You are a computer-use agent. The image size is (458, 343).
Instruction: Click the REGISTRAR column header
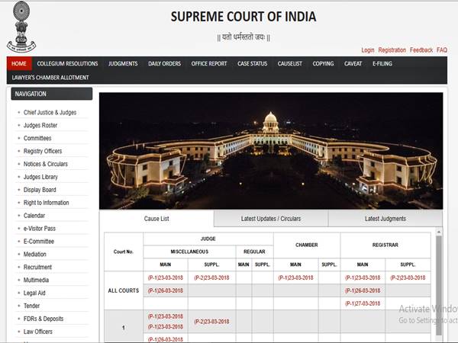(385, 245)
